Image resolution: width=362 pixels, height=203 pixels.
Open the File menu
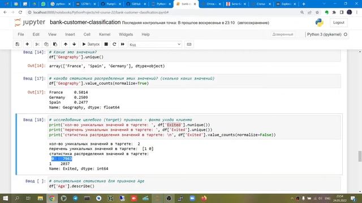point(21,34)
